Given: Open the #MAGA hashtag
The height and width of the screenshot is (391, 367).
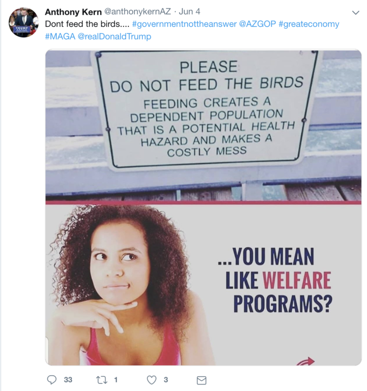Looking at the screenshot, I should (x=60, y=36).
